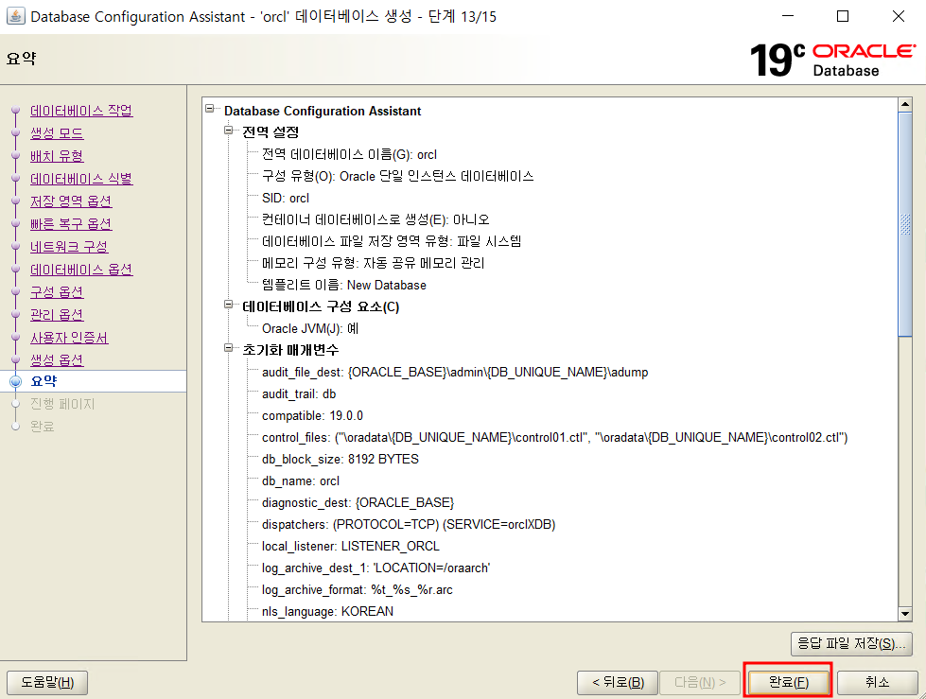Select the 구성 유형(O) tree row
This screenshot has width=926, height=699.
coord(397,177)
